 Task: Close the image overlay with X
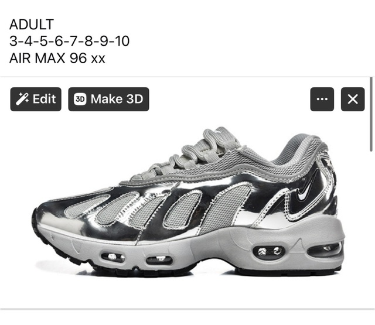353,99
